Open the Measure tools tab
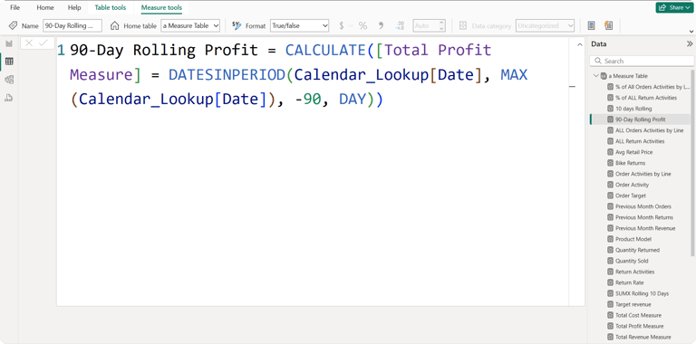The image size is (696, 344). pos(161,7)
